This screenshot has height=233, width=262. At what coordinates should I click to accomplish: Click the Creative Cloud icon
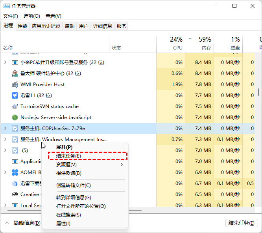pyautogui.click(x=15, y=194)
